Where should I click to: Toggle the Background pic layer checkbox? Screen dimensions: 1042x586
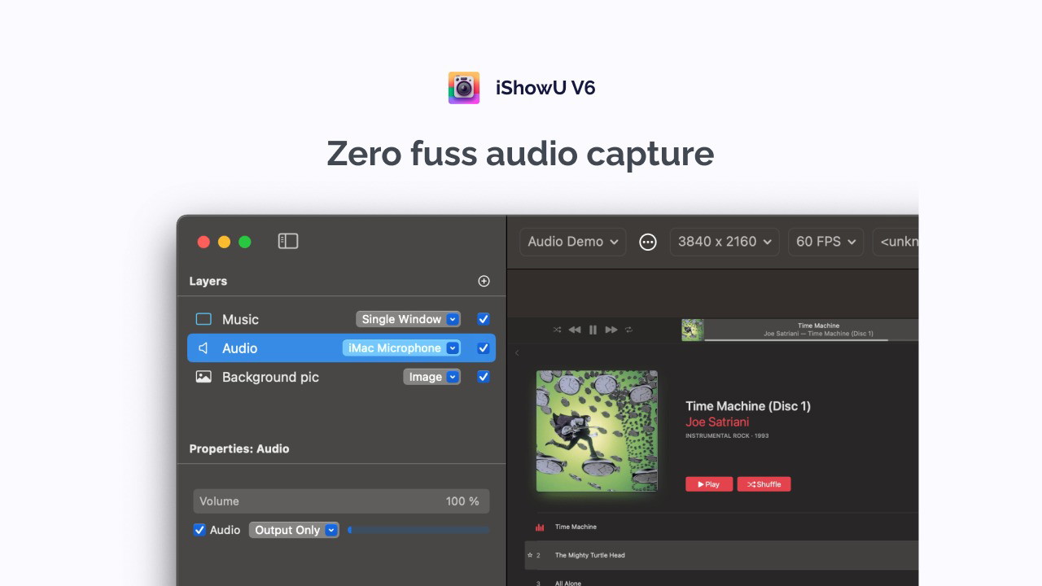tap(484, 377)
